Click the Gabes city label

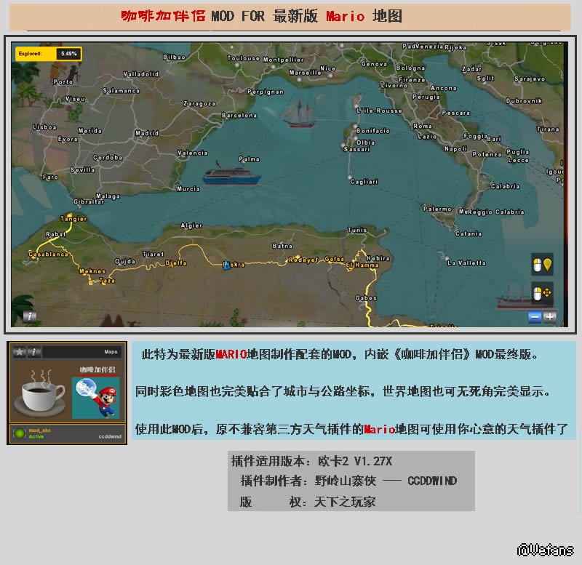[x=366, y=297]
